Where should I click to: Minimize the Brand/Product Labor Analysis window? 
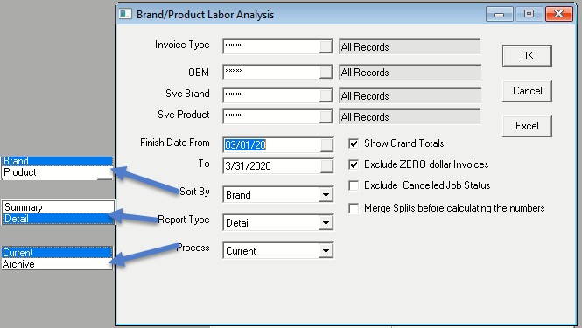tap(499, 15)
